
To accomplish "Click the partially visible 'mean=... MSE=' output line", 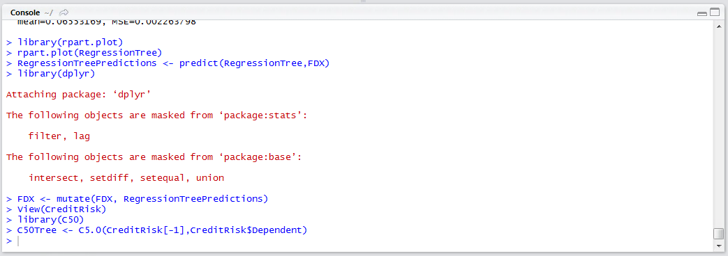I will [107, 22].
